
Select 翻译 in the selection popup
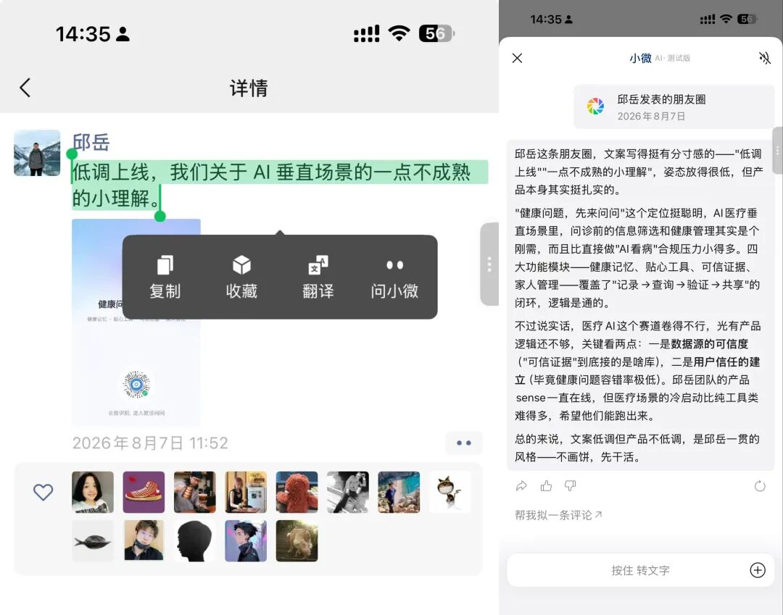click(x=318, y=277)
